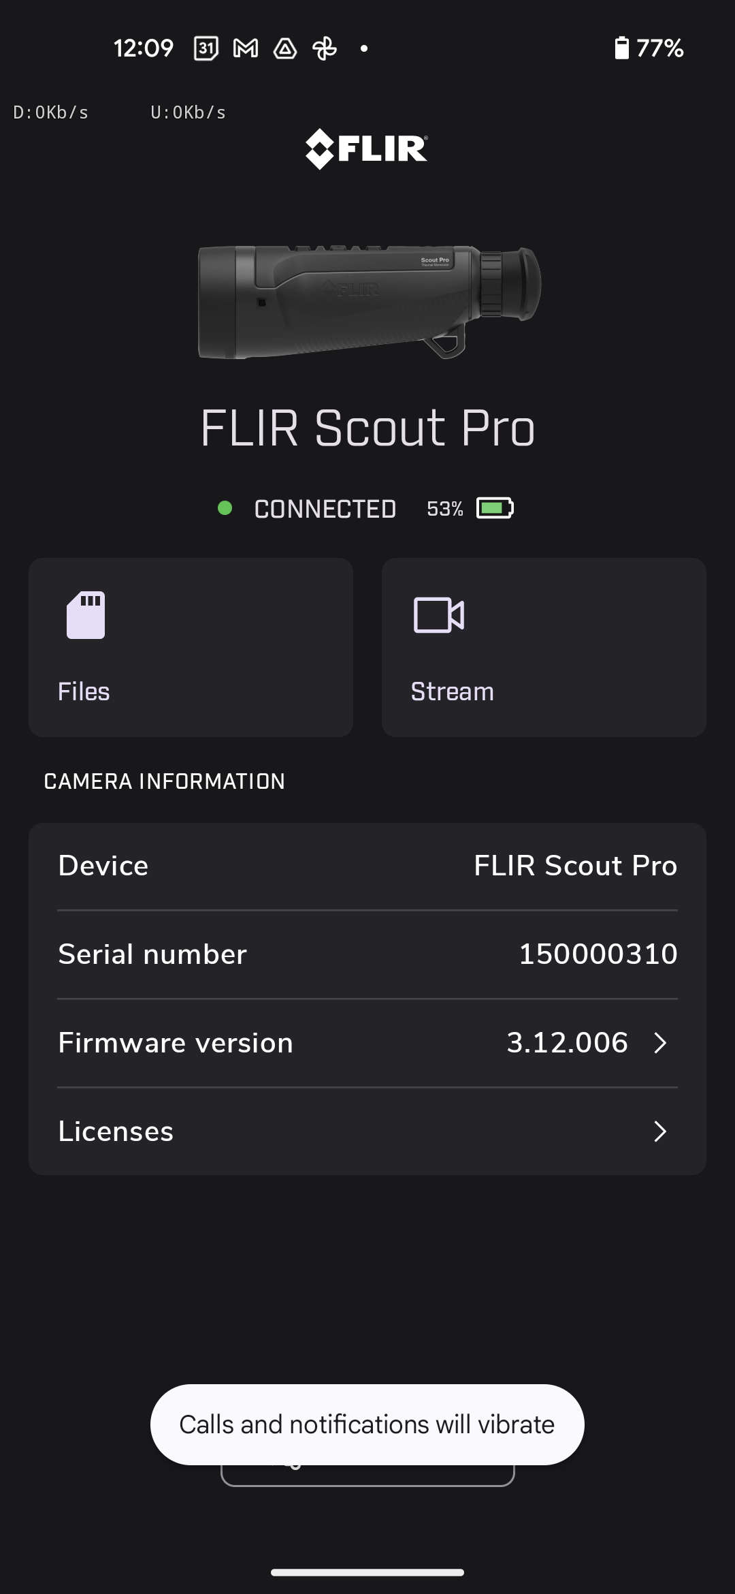Viewport: 735px width, 1594px height.
Task: Tap the Serial number row
Action: tap(367, 954)
